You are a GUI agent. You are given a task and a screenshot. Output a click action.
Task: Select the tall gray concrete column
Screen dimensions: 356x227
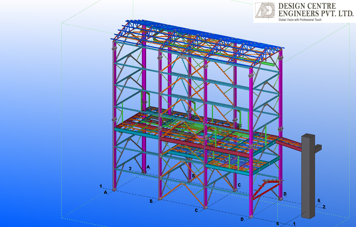(x=308, y=175)
